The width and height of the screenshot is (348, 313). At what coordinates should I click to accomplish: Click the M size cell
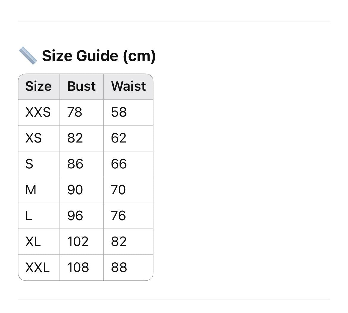click(x=39, y=190)
